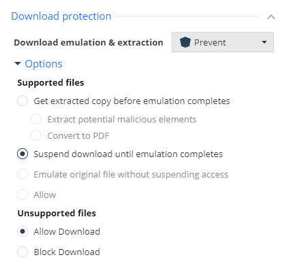
Task: Select Allow Download for unsupported files
Action: click(22, 231)
